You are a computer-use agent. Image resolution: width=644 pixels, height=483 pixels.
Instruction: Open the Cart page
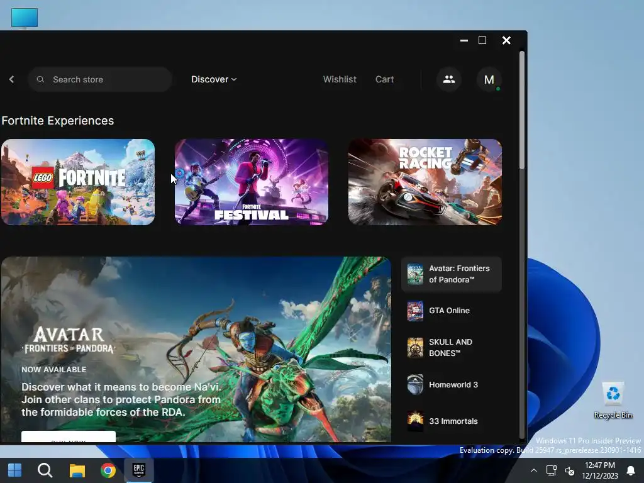point(384,79)
